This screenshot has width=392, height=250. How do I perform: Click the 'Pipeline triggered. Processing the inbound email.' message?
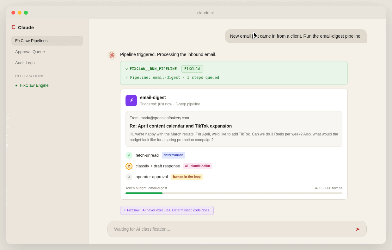click(x=168, y=54)
